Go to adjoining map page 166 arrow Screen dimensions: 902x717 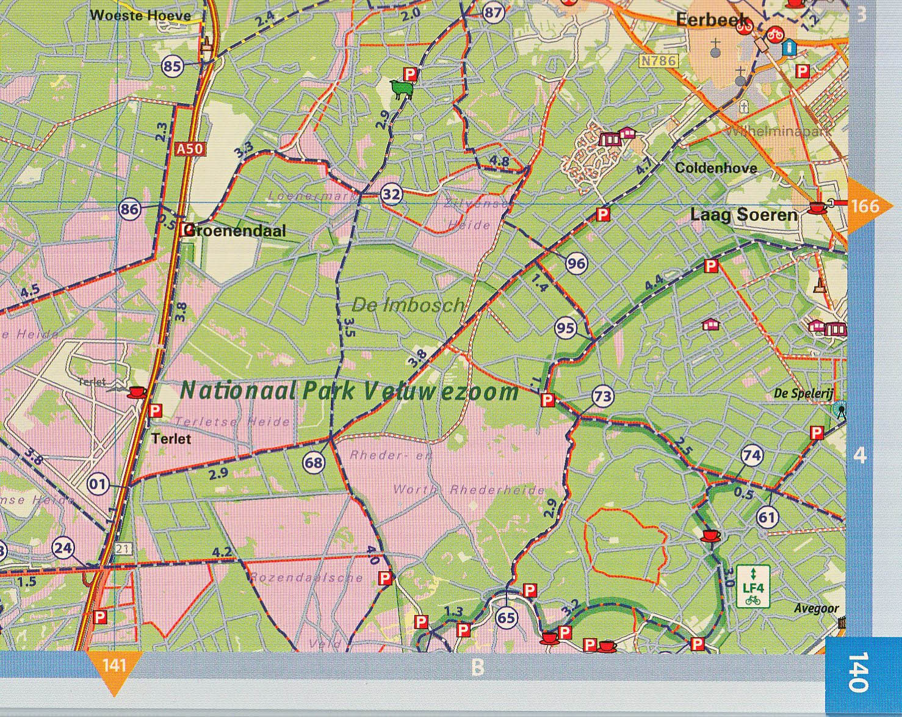coord(868,206)
